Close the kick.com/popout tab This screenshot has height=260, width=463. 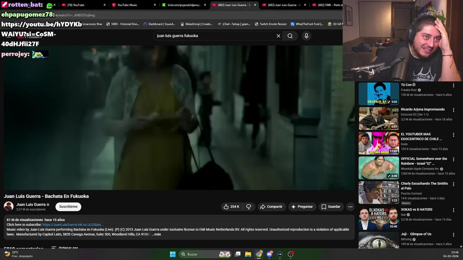pyautogui.click(x=205, y=5)
